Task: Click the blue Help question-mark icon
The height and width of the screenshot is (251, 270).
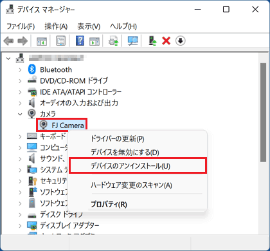Action: (x=80, y=41)
